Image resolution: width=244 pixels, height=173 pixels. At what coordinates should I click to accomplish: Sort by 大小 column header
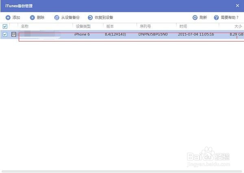238,26
